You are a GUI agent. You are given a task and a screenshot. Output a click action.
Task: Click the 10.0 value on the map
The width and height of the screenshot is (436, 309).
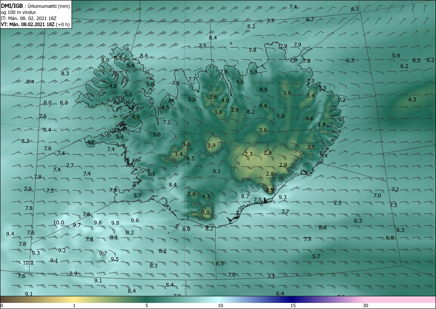58,223
